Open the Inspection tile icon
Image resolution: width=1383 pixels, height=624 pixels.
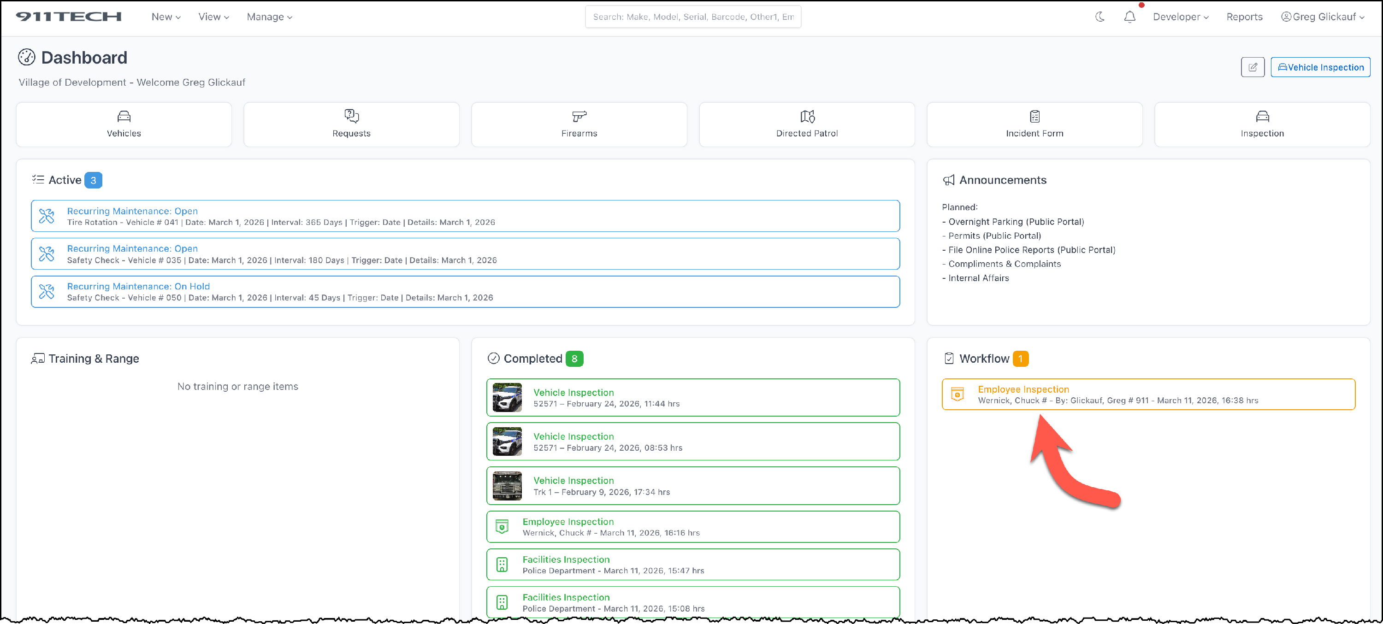1262,117
